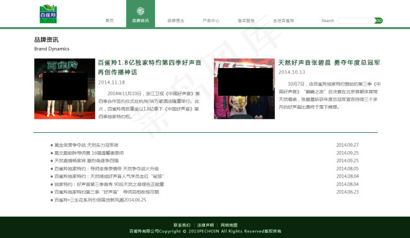This screenshot has height=238, width=410.
Task: Click the list date 2014.06.23
Action: pos(348,192)
